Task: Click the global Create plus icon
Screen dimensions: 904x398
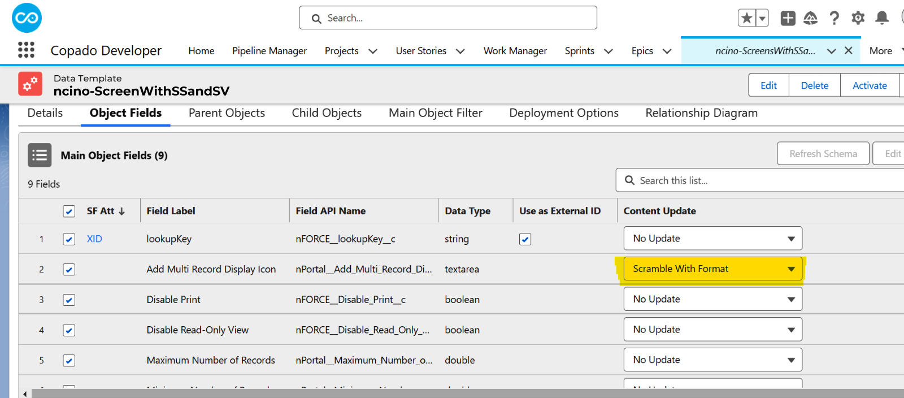Action: tap(788, 18)
